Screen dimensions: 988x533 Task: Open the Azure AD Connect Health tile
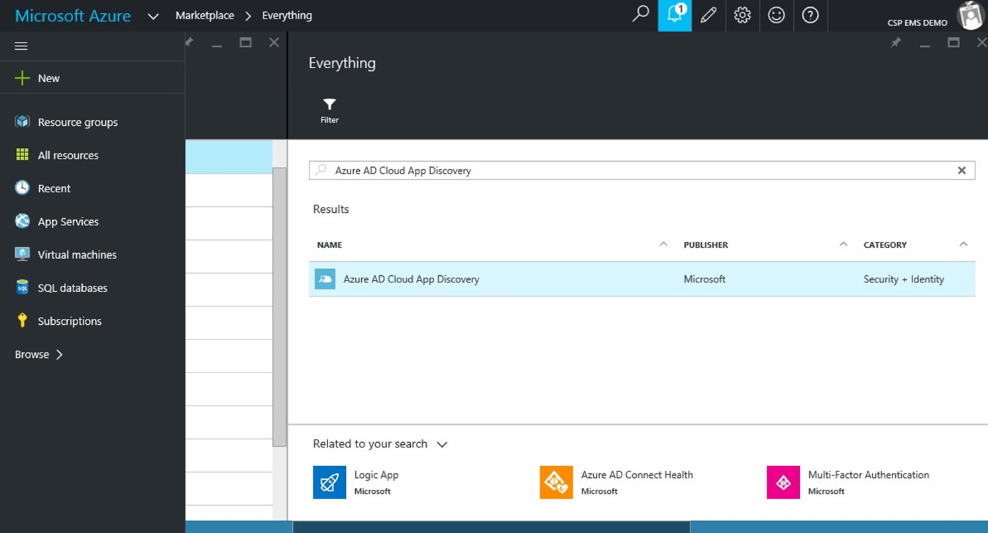tap(616, 482)
